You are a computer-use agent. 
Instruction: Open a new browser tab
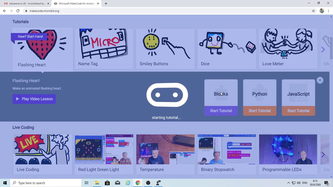point(106,4)
